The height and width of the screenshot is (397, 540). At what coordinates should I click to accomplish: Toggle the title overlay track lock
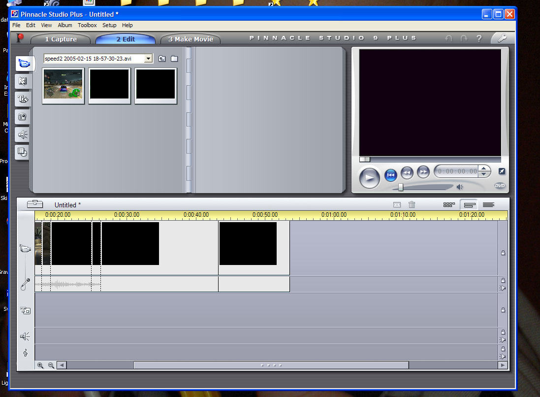(503, 310)
